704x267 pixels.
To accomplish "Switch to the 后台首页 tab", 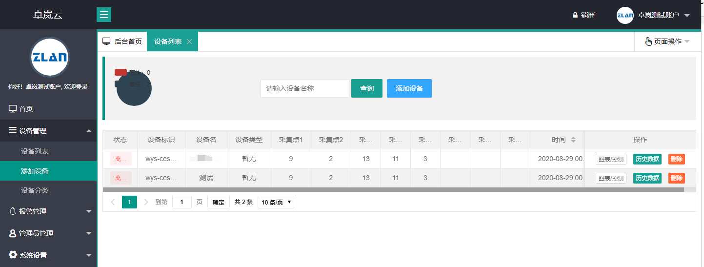I will click(x=122, y=41).
